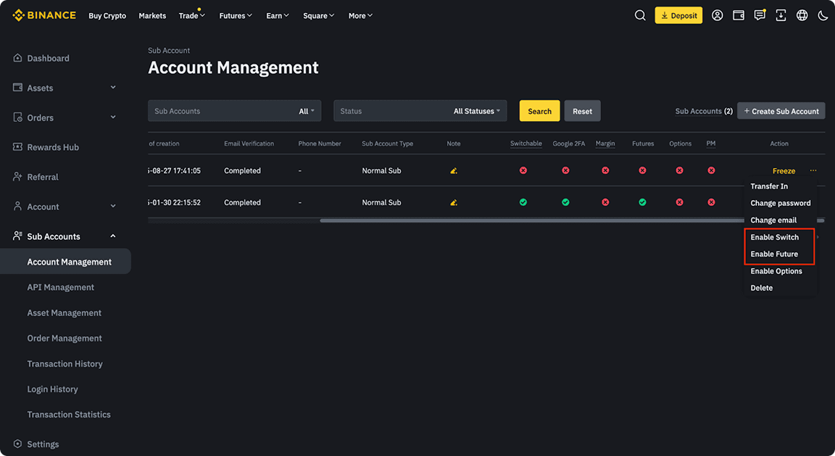Open API Management in the sidebar
835x456 pixels.
point(61,287)
